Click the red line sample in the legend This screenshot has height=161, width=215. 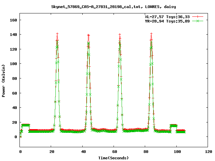198,17
